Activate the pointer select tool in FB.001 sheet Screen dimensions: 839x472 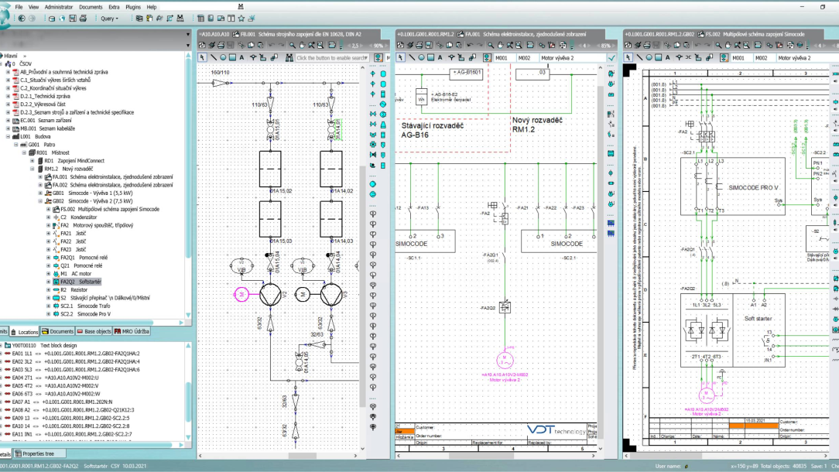pyautogui.click(x=203, y=57)
